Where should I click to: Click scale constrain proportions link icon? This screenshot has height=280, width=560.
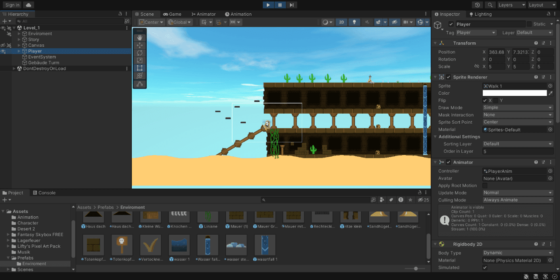pos(477,66)
